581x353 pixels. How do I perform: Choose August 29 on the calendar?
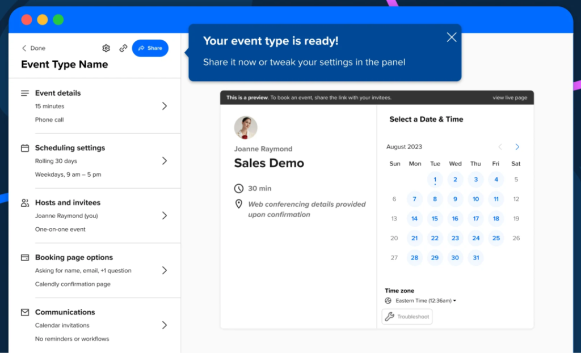(435, 258)
